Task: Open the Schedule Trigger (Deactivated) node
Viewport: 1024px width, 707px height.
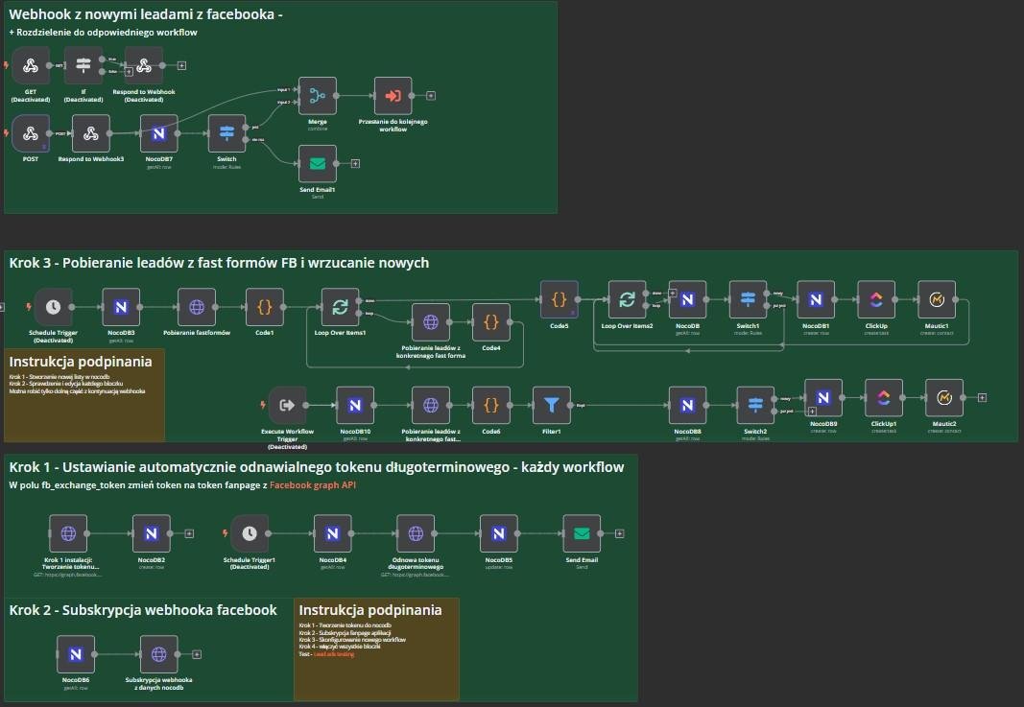Action: [53, 307]
